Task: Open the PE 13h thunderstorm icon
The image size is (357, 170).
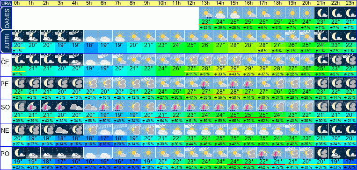Action: coord(206,83)
